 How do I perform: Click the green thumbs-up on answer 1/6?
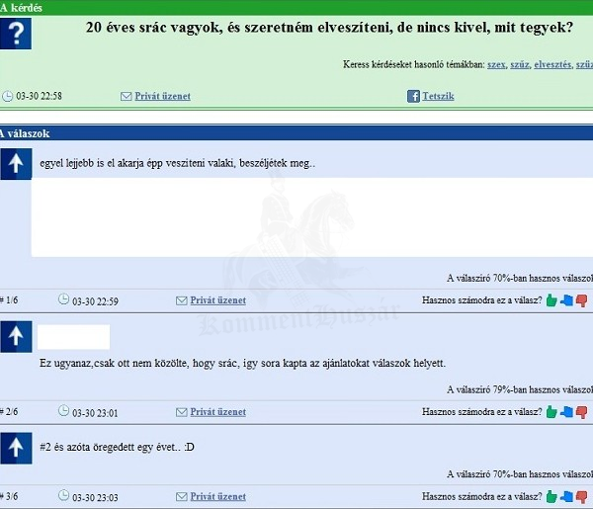pos(551,300)
